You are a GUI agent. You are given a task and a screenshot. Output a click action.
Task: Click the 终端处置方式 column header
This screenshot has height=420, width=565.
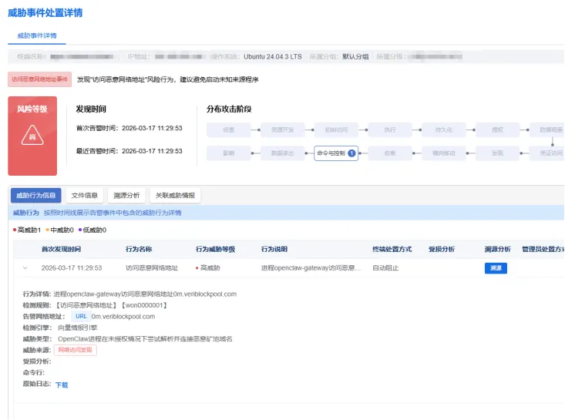tap(392, 249)
